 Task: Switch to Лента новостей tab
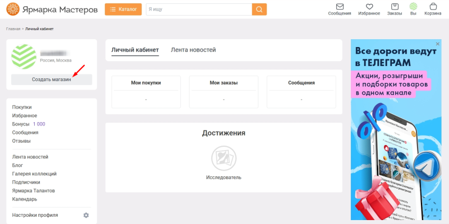click(x=193, y=50)
